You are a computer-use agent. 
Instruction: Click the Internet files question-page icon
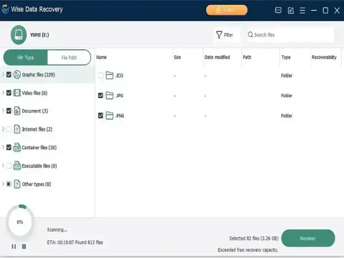17,129
